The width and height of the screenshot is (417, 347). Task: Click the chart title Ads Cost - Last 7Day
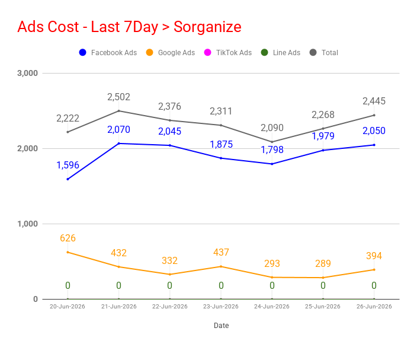tap(88, 27)
